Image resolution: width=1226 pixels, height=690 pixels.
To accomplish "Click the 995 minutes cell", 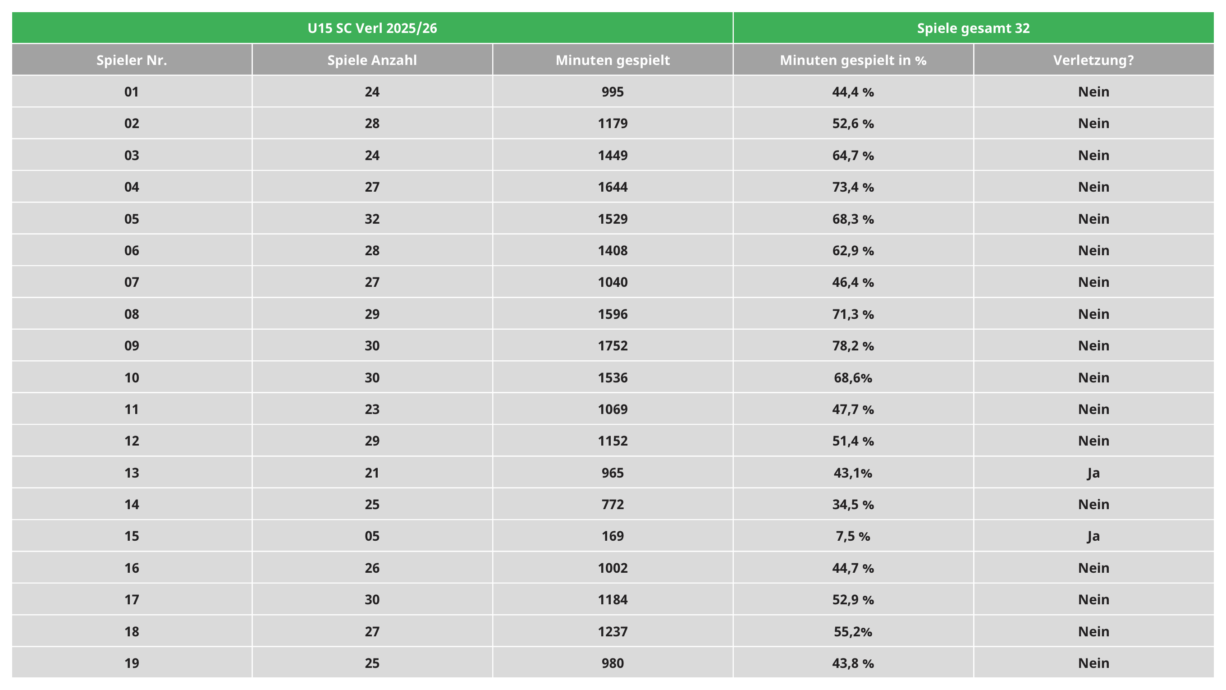I will [x=613, y=92].
